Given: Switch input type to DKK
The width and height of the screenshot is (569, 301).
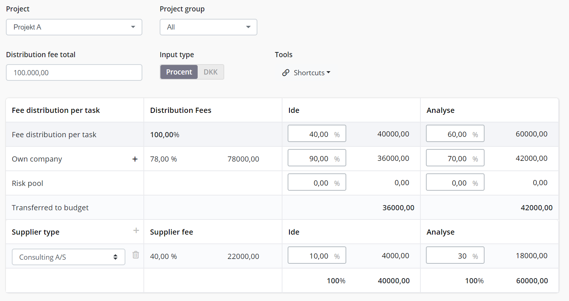Looking at the screenshot, I should (211, 72).
